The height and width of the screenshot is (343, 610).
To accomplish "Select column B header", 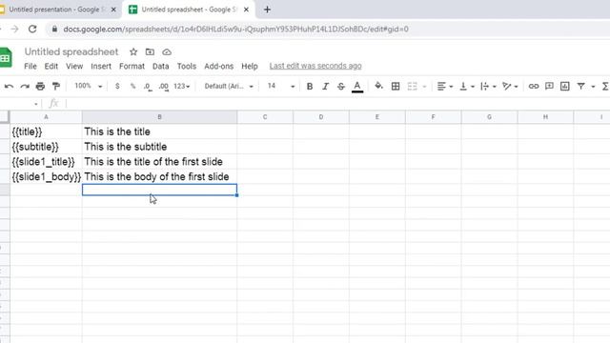I will point(159,117).
